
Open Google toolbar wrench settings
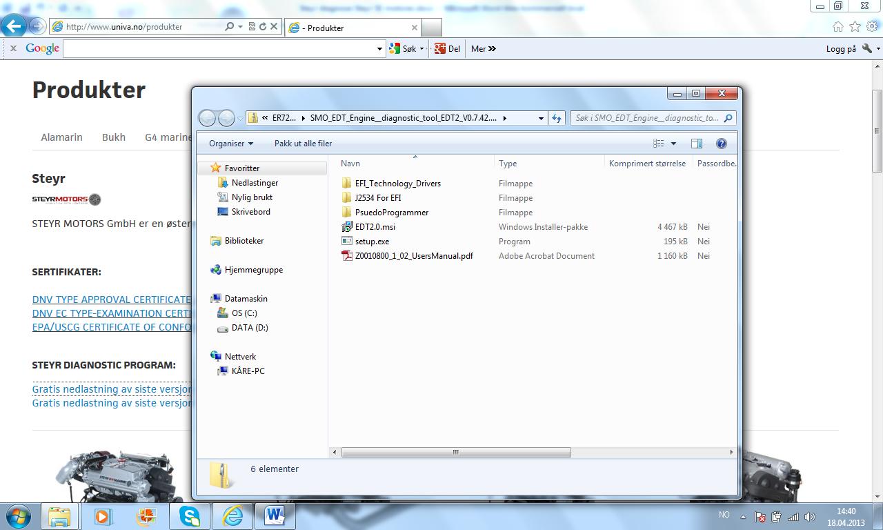[868, 48]
